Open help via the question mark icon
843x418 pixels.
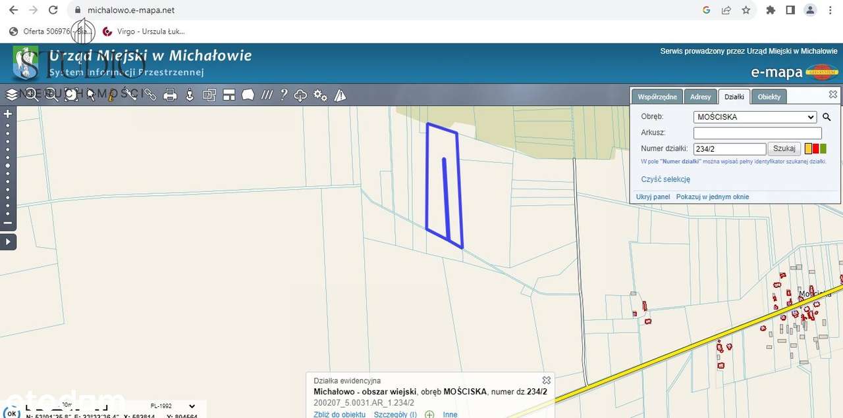(284, 95)
